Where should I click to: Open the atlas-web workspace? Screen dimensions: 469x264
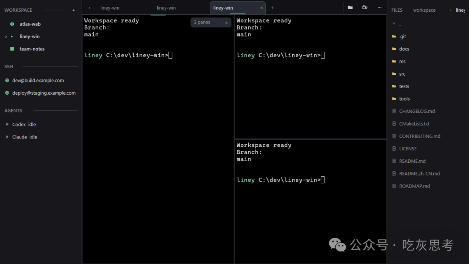point(30,24)
